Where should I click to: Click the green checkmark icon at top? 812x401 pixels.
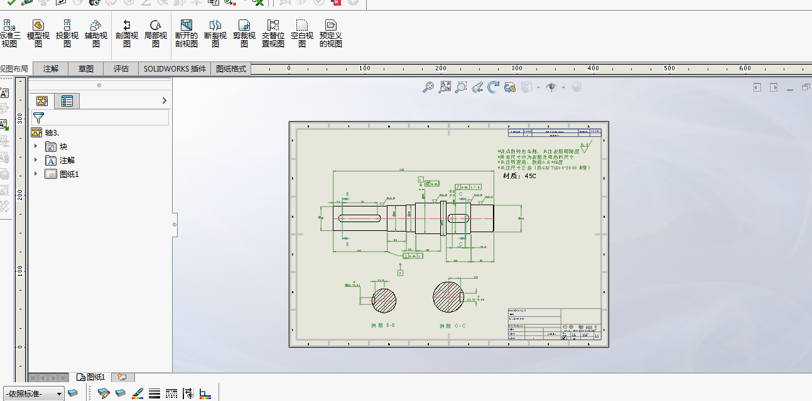pos(11,3)
